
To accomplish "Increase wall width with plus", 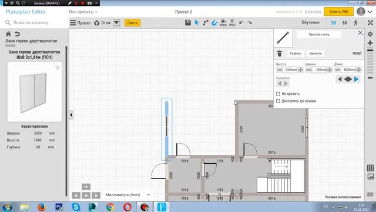I will tap(330, 69).
